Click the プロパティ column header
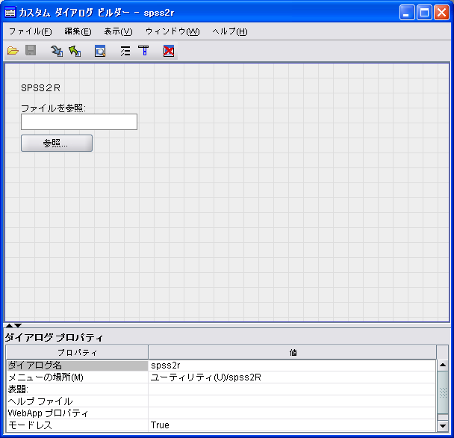This screenshot has height=438, width=454. 77,352
